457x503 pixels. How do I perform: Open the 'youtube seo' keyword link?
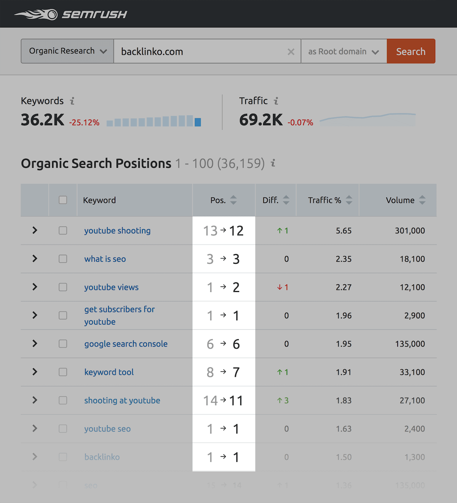coord(107,429)
